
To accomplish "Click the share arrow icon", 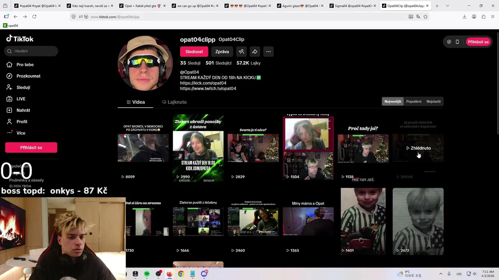I will 255,52.
